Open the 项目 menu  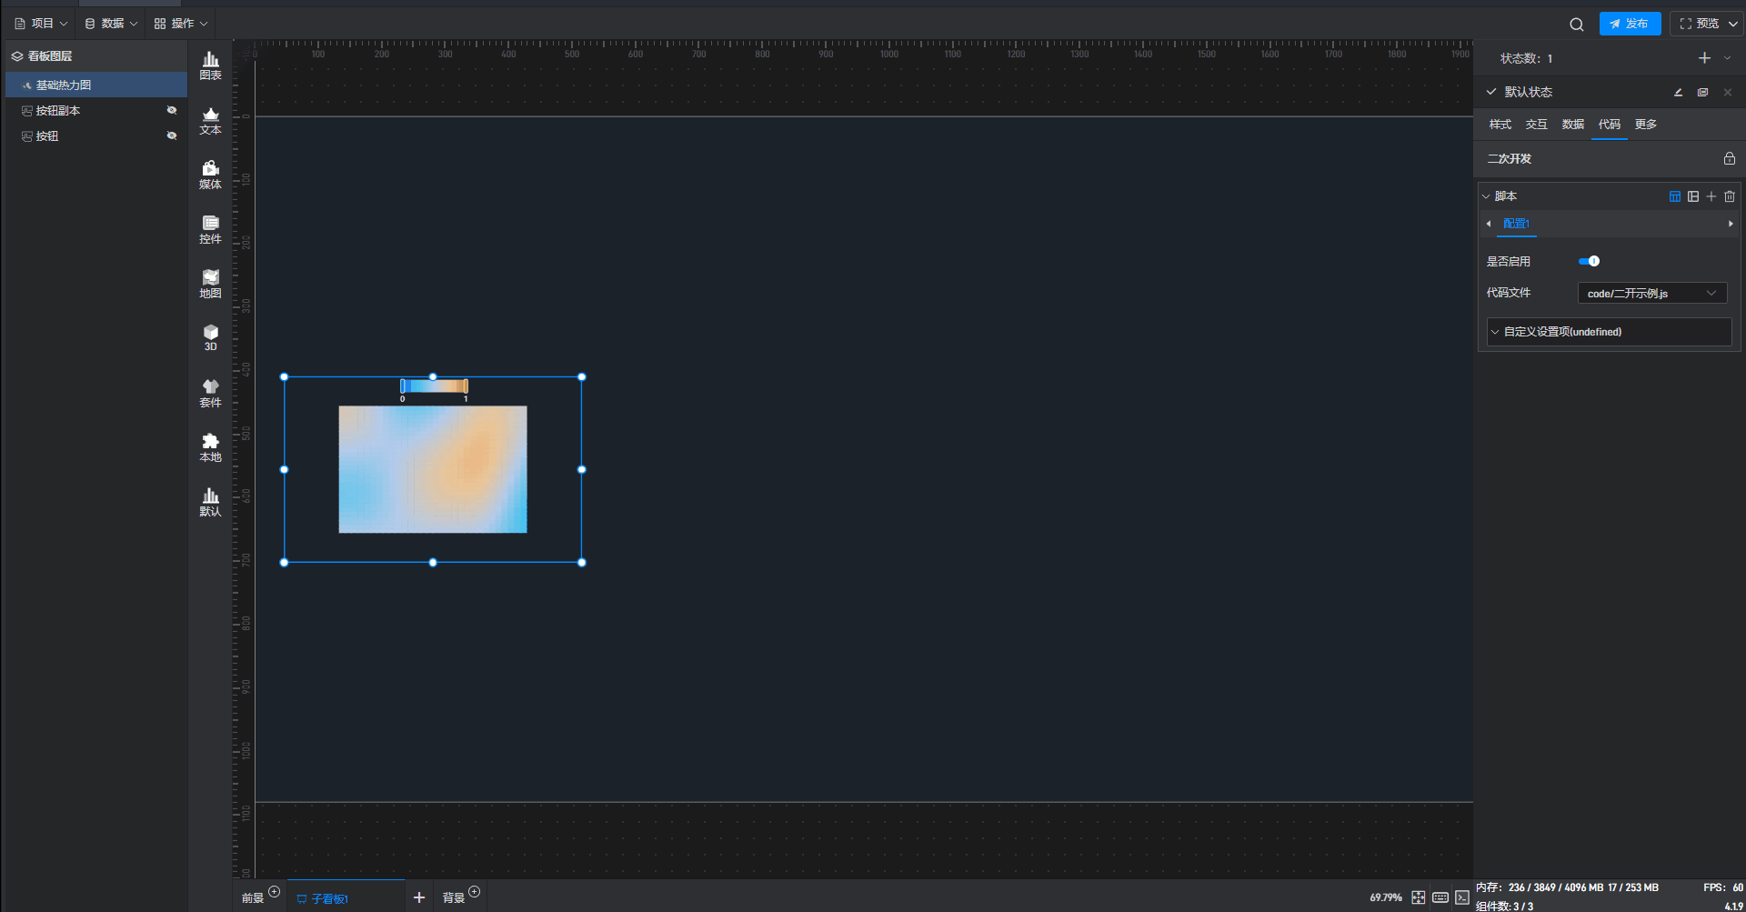[41, 24]
